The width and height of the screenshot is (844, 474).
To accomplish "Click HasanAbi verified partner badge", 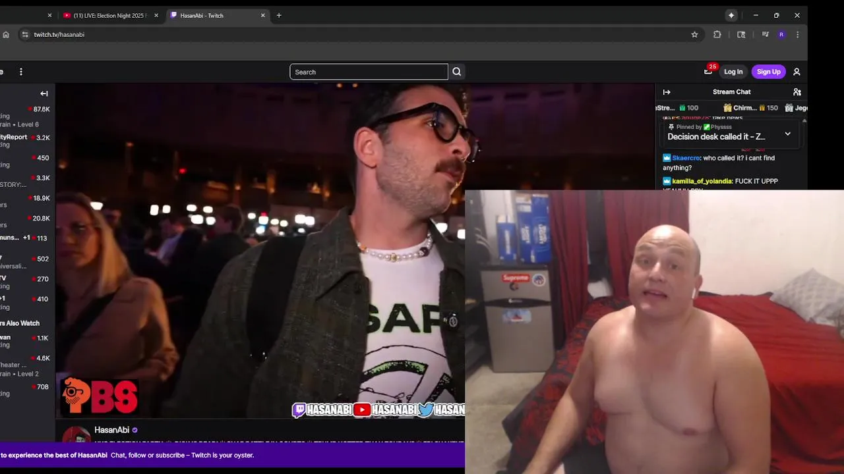I will coord(135,430).
